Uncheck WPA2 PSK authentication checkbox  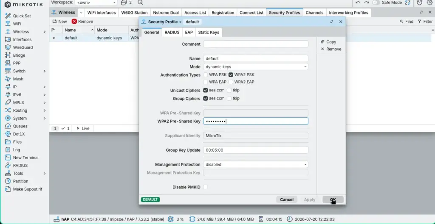click(x=231, y=75)
